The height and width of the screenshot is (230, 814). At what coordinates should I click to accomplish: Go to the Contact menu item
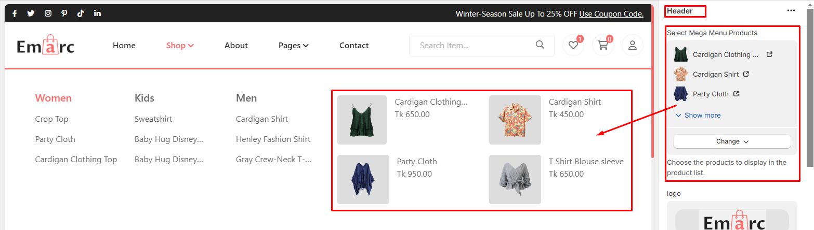pyautogui.click(x=354, y=46)
